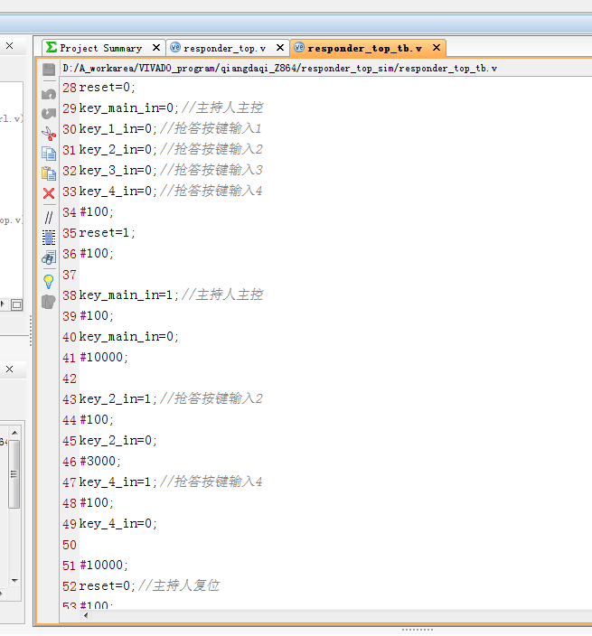Click line number 50 in the gutter
Screen dimensions: 592x636
(x=70, y=545)
